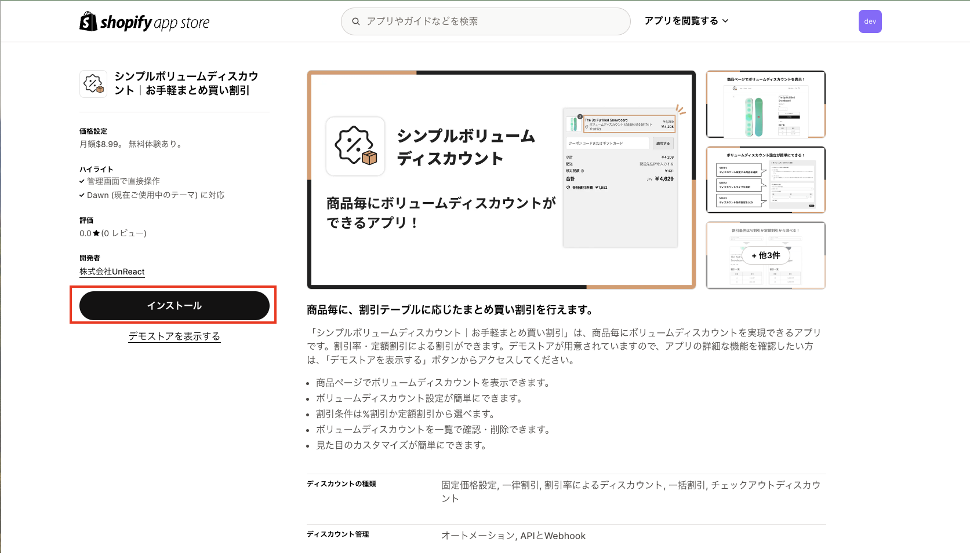The image size is (970, 553).
Task: Click the 株式会社UnReact developer link
Action: tap(112, 271)
